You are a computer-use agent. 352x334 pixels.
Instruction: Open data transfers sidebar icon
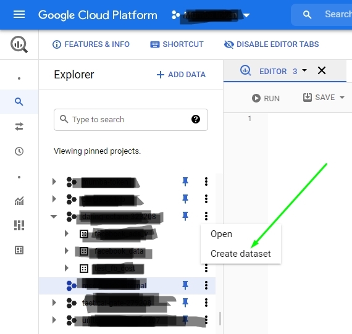(19, 127)
